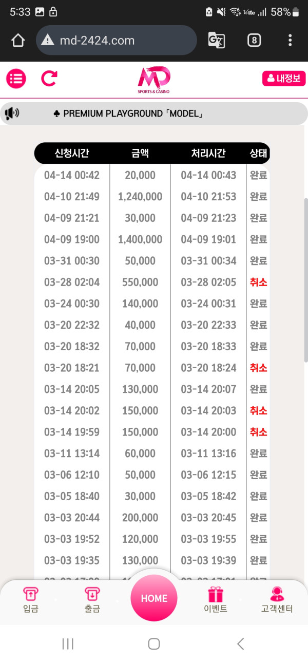Screen dimensions: 308x661
Task: Open the browser tab switcher showing 8
Action: pos(254,40)
